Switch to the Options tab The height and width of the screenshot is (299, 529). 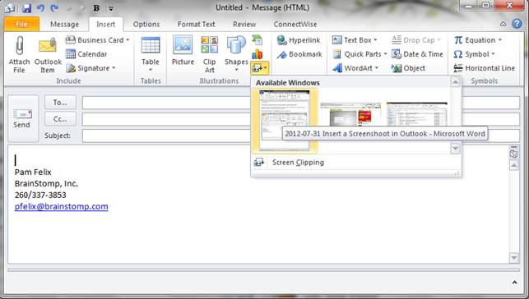pyautogui.click(x=146, y=25)
